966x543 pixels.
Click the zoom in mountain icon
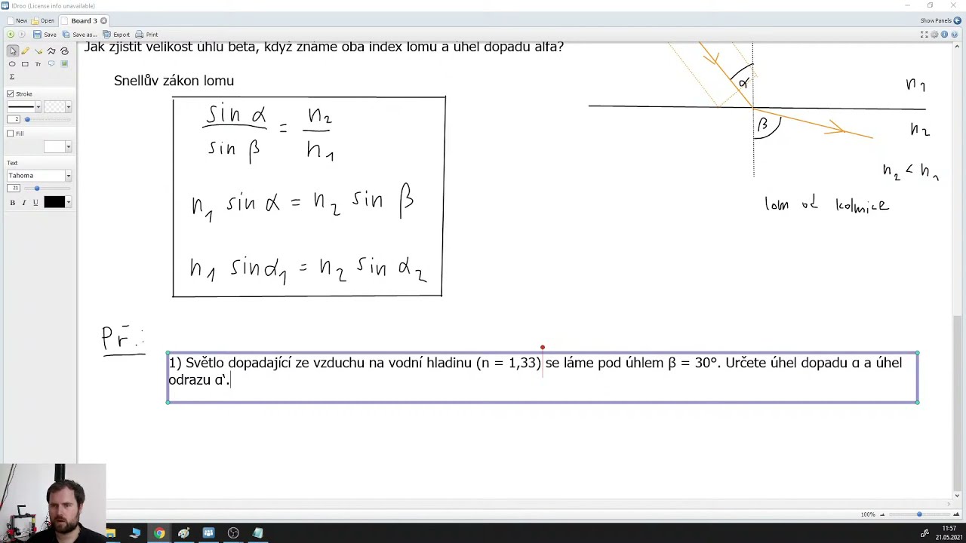pyautogui.click(x=957, y=514)
